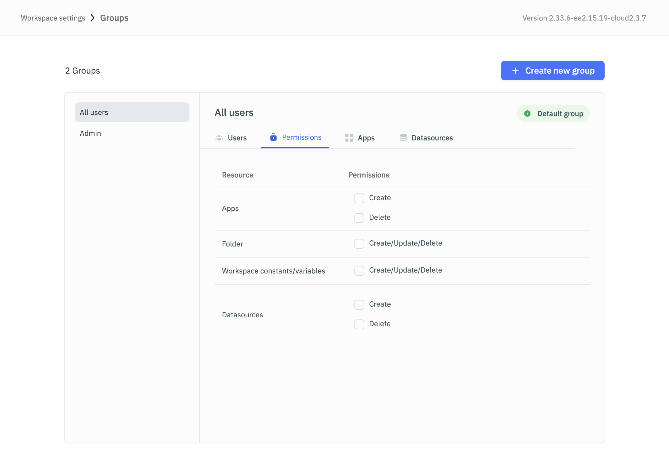Click the Datasources tab database icon
Screen dimensions: 669x474
[403, 138]
